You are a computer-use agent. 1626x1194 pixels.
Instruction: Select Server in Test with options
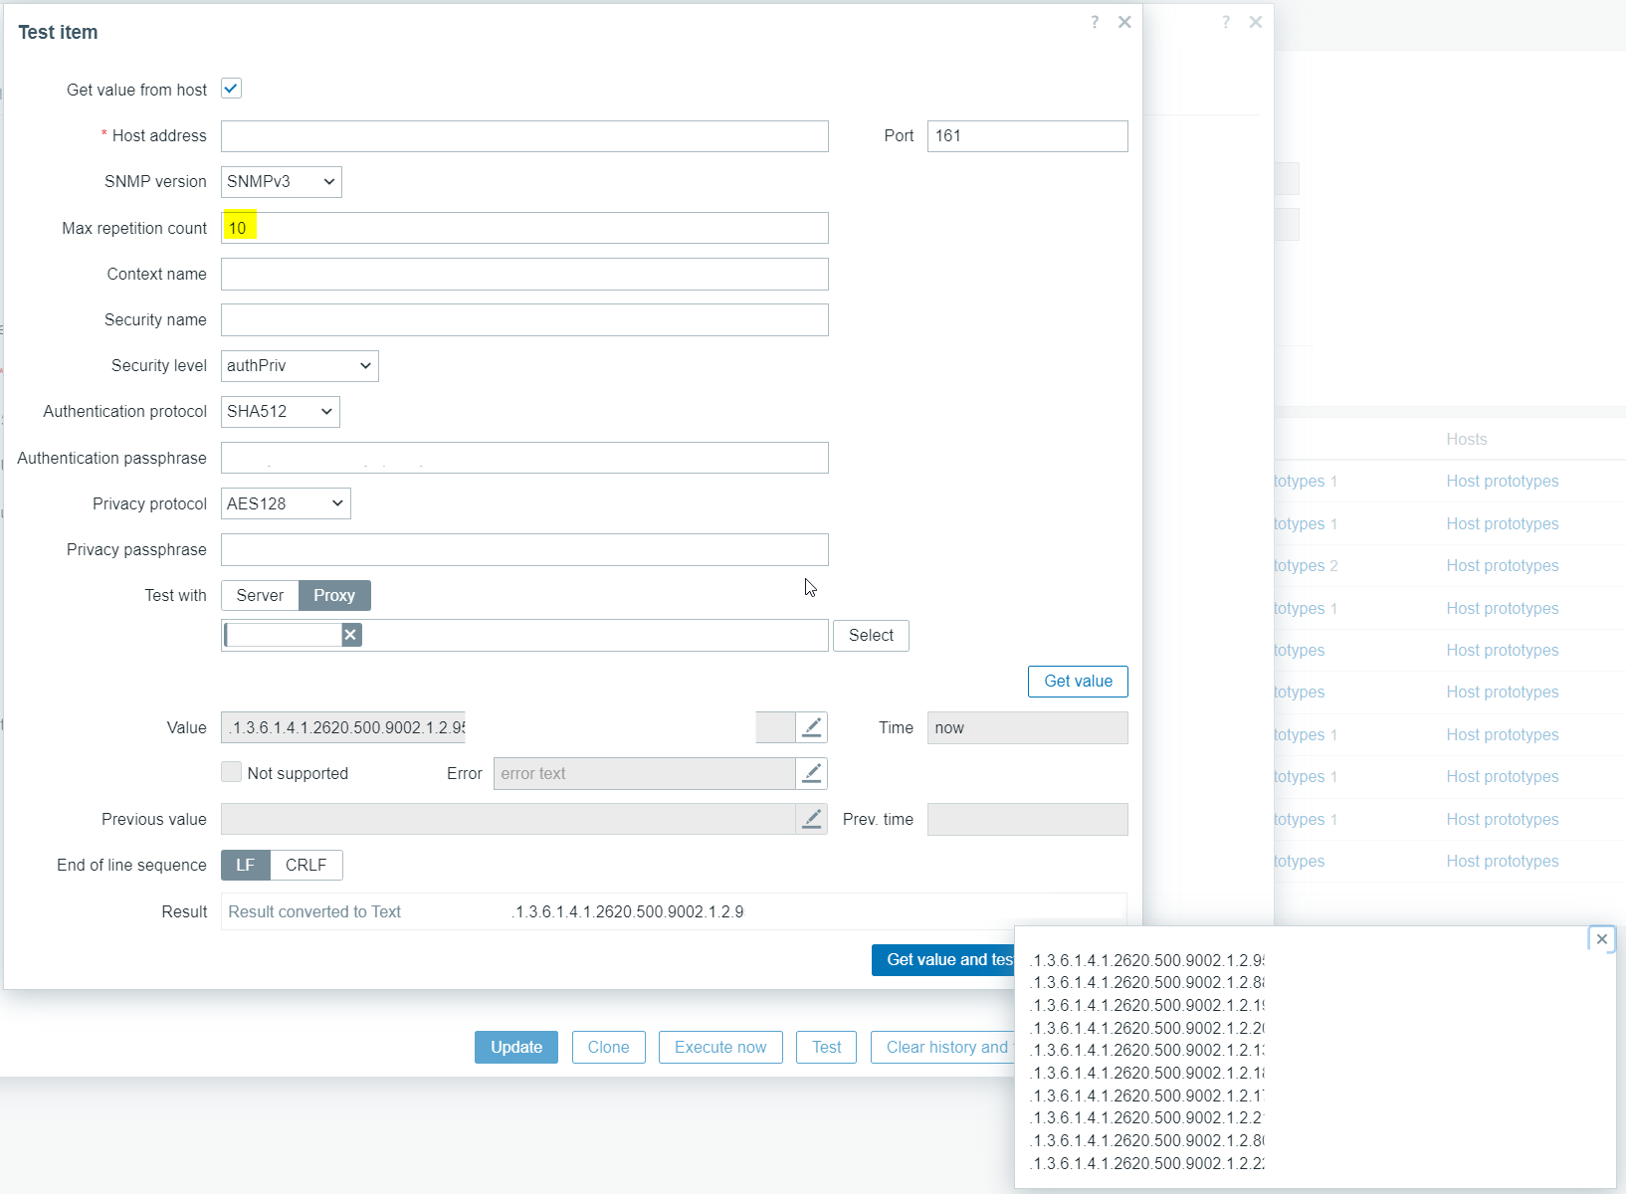(x=260, y=595)
